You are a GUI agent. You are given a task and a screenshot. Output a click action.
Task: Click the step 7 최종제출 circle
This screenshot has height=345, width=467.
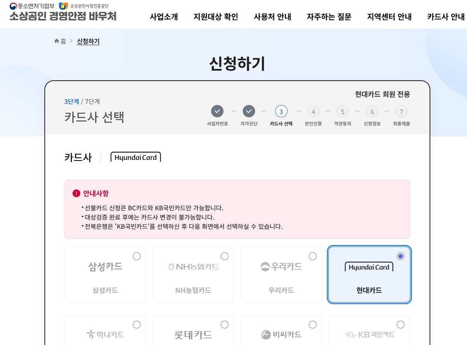coord(401,112)
